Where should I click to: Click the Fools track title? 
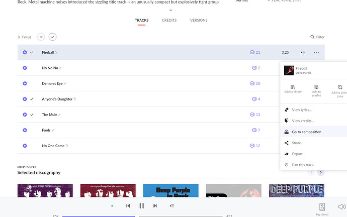pos(46,130)
